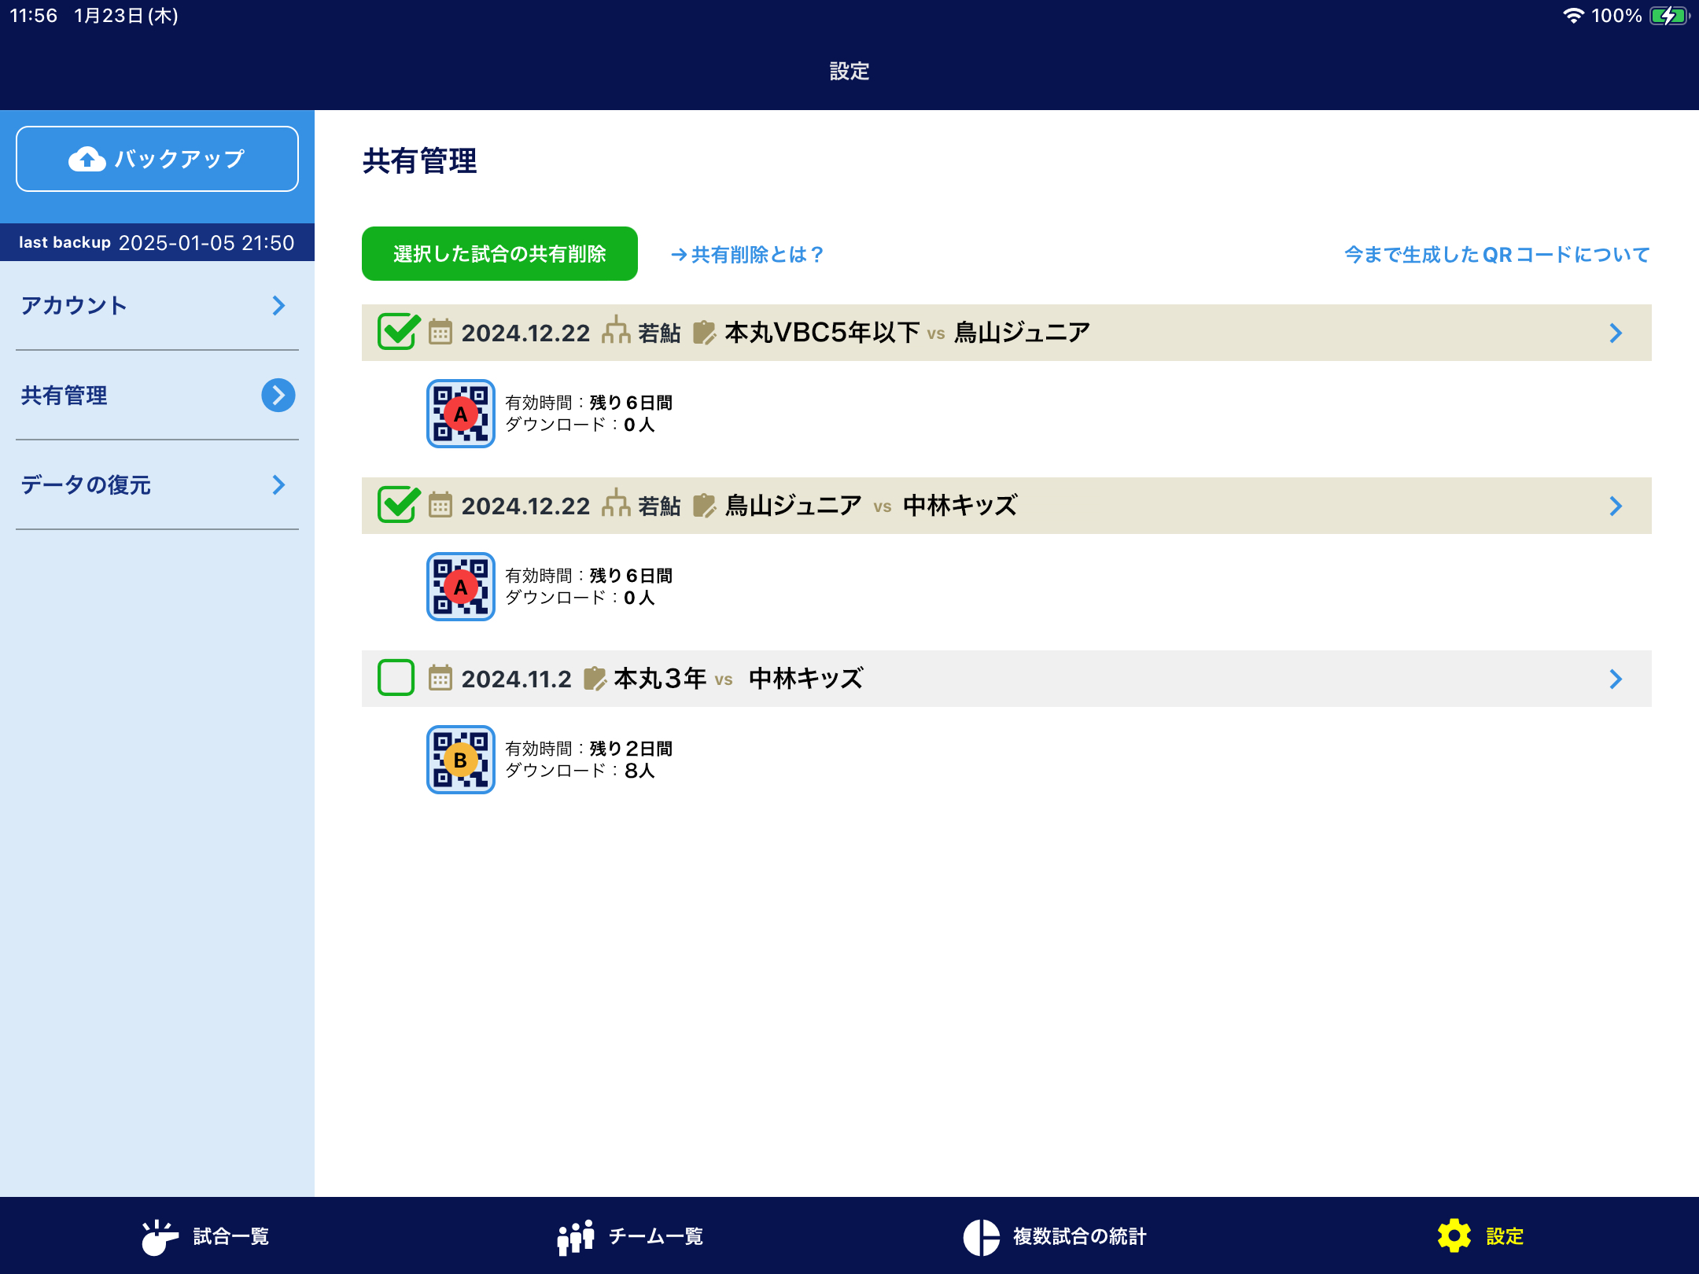This screenshot has height=1274, width=1699.
Task: Uncheck the 鳥山ジュニア vs 中林キッズ checkbox
Action: [x=397, y=505]
